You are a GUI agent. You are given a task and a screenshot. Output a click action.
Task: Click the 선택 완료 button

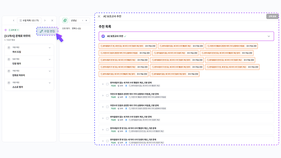click(x=272, y=16)
